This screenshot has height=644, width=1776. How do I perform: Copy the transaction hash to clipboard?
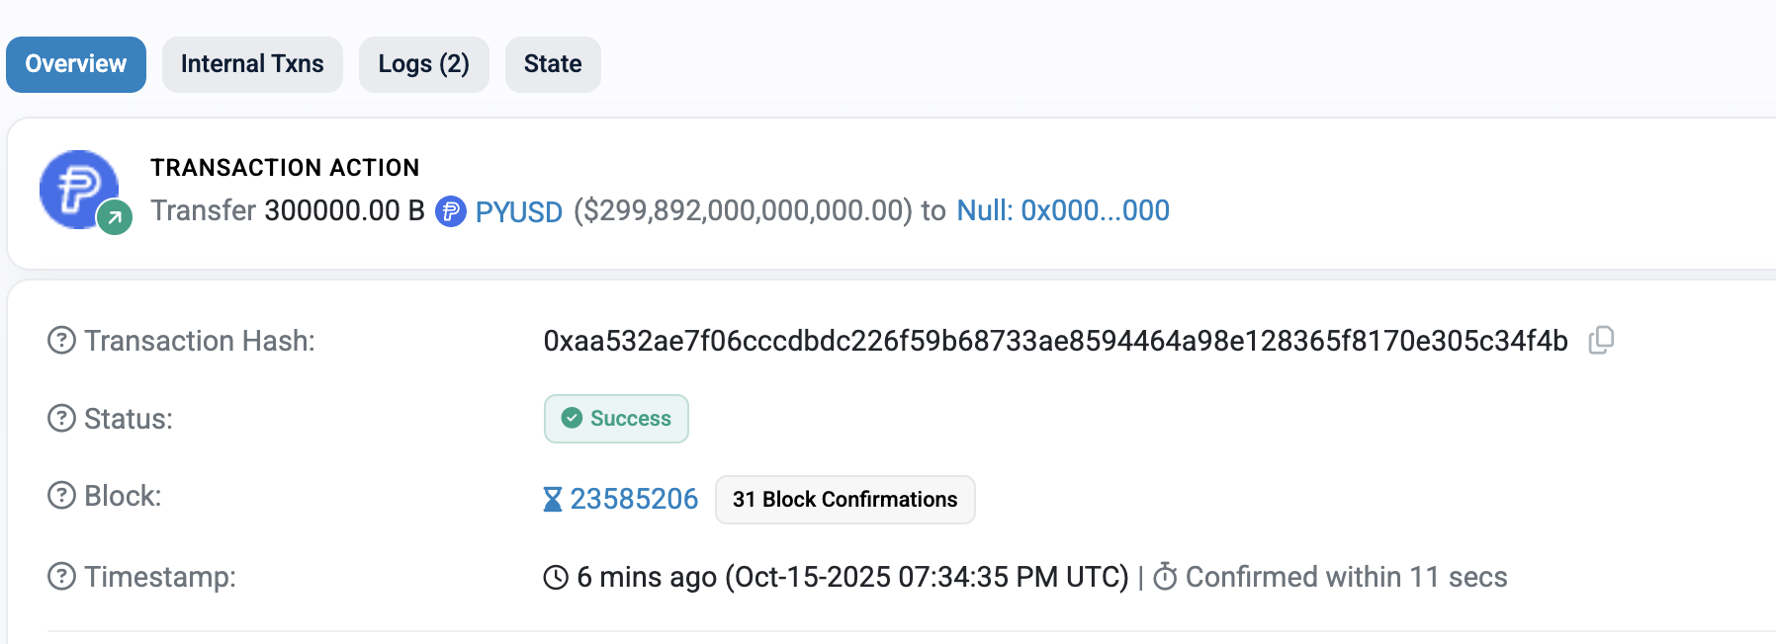coord(1601,341)
